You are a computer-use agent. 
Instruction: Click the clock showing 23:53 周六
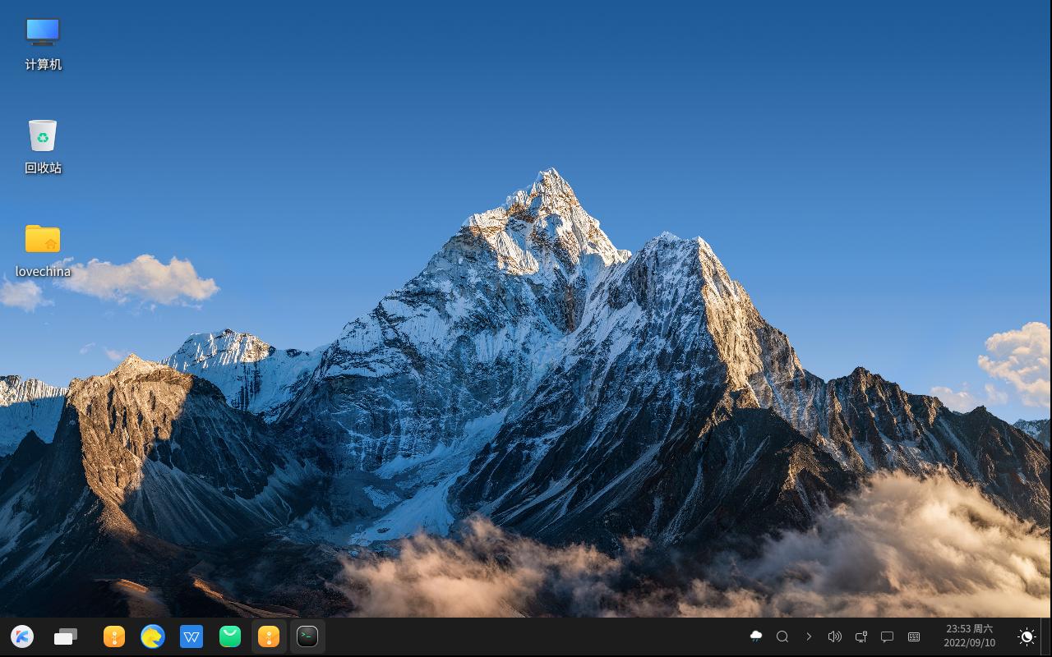coord(970,636)
